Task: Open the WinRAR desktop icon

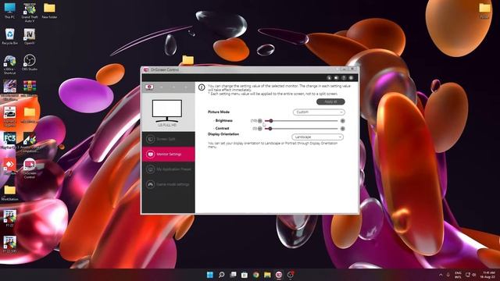Action: [30, 87]
